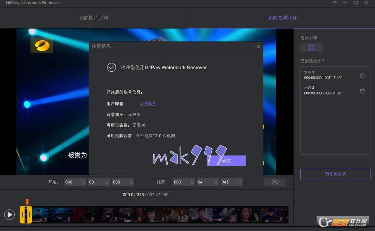Click the 预览当前帧 button
Image resolution: width=375 pixels, height=231 pixels.
click(x=335, y=174)
